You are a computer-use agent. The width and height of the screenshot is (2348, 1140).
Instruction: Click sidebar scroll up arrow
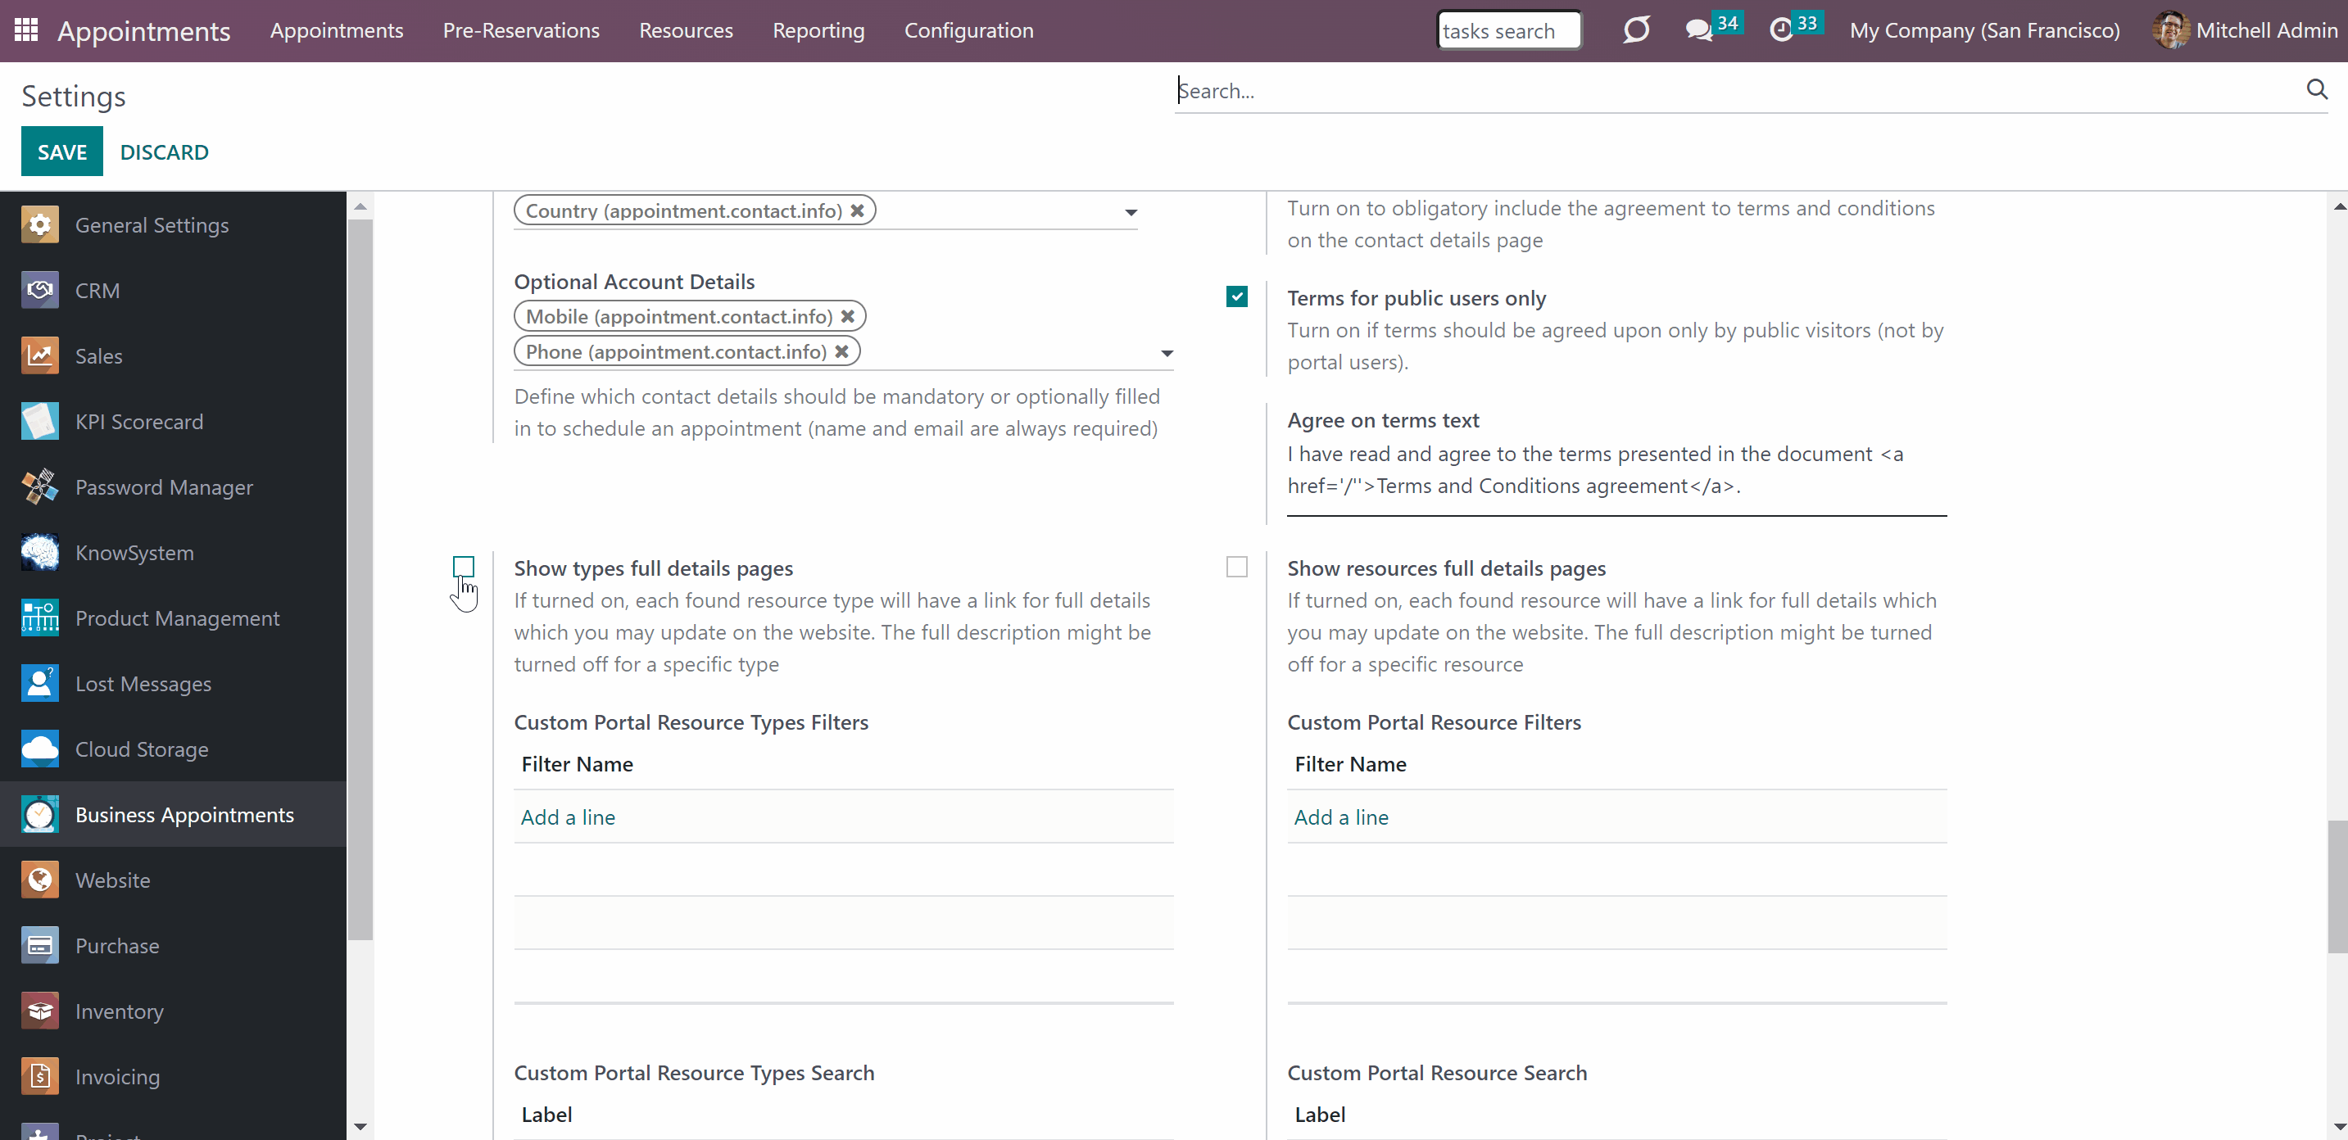pyautogui.click(x=361, y=207)
